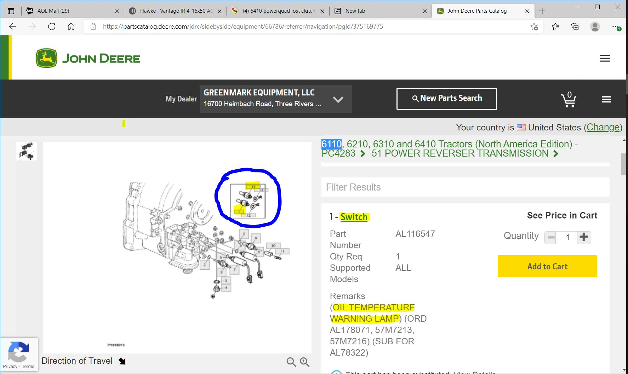Open the Edge tab actions menu icon
The height and width of the screenshot is (374, 628).
(11, 11)
